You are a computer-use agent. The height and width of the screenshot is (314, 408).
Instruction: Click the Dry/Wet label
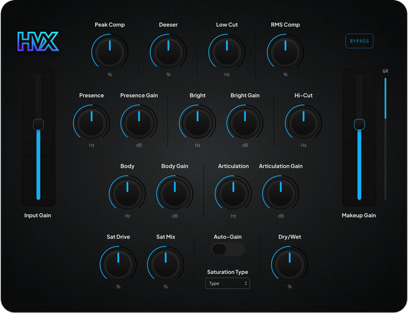coord(289,237)
